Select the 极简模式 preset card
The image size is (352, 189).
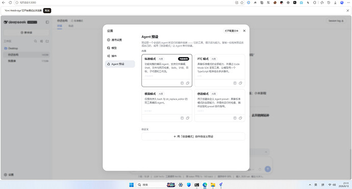(167, 105)
